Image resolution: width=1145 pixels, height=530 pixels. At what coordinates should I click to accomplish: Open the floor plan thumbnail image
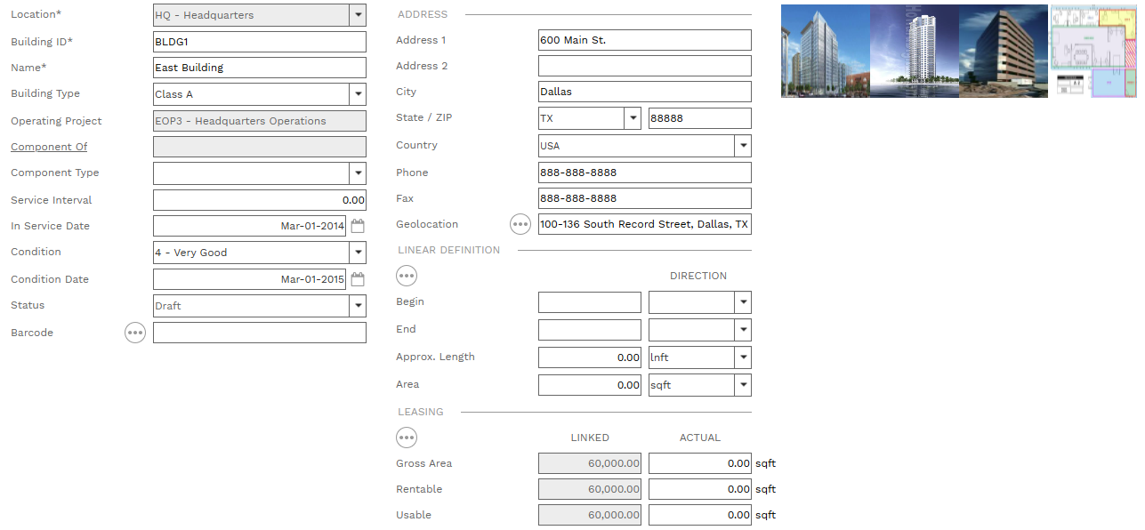pos(1093,51)
